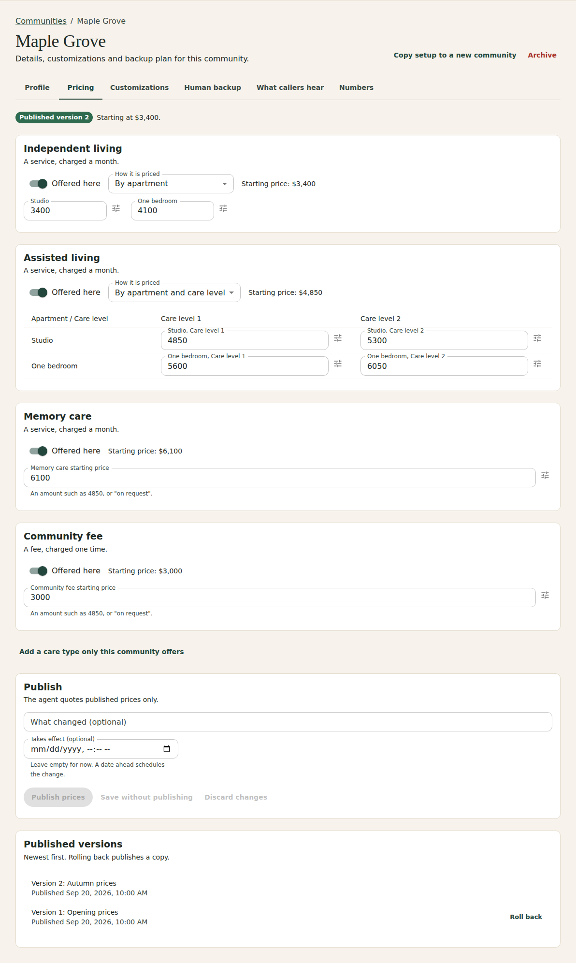Click Memory care starting price field 6100

(279, 478)
